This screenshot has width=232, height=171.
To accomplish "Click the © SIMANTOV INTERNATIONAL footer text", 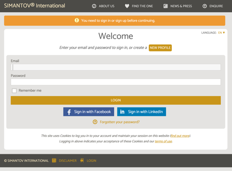I will tap(26, 161).
